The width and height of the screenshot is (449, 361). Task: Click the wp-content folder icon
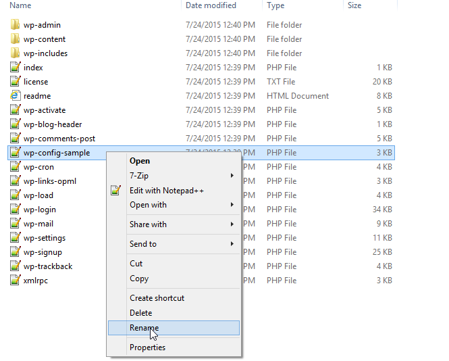pyautogui.click(x=15, y=39)
